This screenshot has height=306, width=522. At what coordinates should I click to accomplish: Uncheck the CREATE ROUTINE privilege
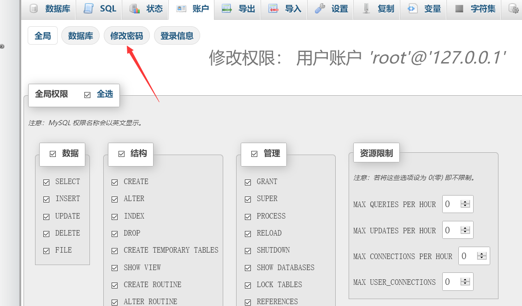click(x=114, y=285)
